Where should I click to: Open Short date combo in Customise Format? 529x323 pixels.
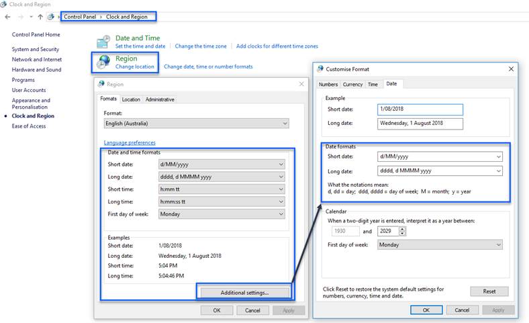440,156
